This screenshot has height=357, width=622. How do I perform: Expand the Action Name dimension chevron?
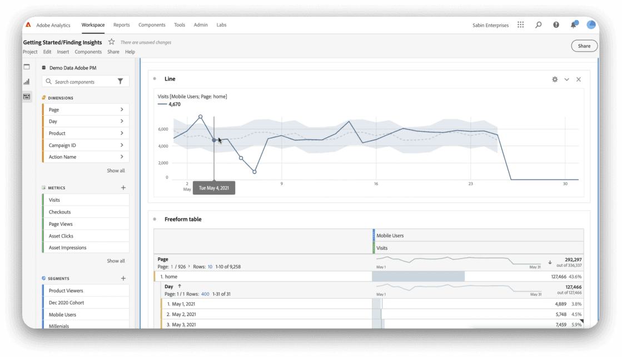pyautogui.click(x=122, y=157)
